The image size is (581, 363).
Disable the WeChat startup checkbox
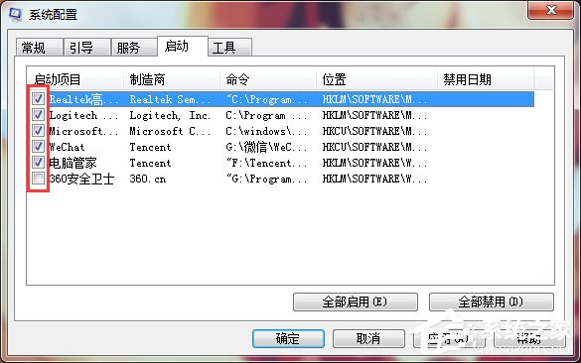pyautogui.click(x=38, y=146)
